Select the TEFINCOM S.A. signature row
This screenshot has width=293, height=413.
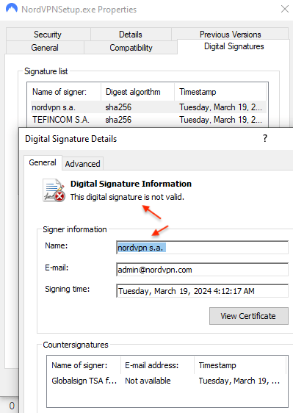click(148, 120)
